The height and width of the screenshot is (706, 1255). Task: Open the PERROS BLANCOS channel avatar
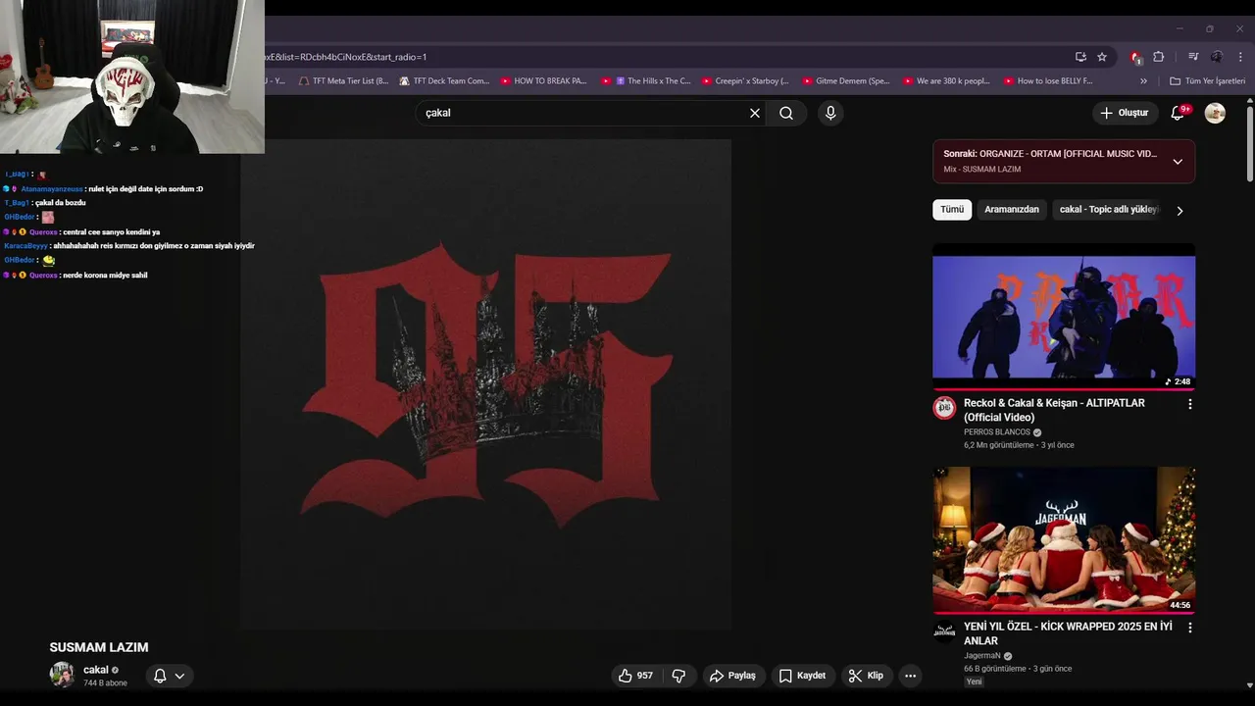coord(944,409)
